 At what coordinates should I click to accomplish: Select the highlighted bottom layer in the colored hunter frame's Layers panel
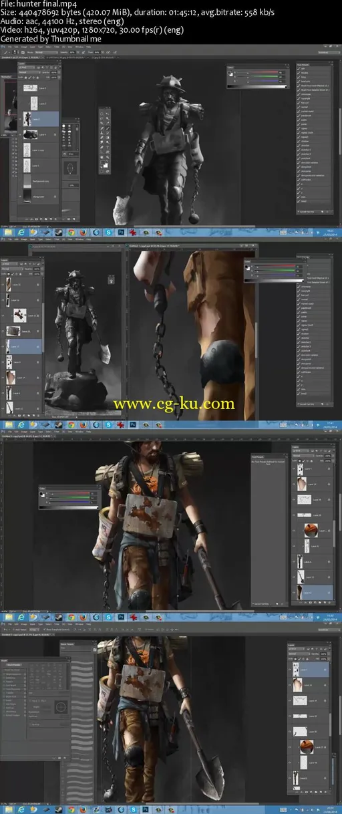313,592
